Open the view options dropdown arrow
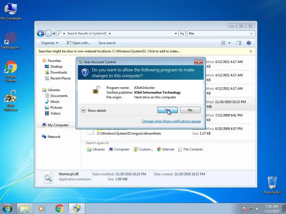 (229, 43)
